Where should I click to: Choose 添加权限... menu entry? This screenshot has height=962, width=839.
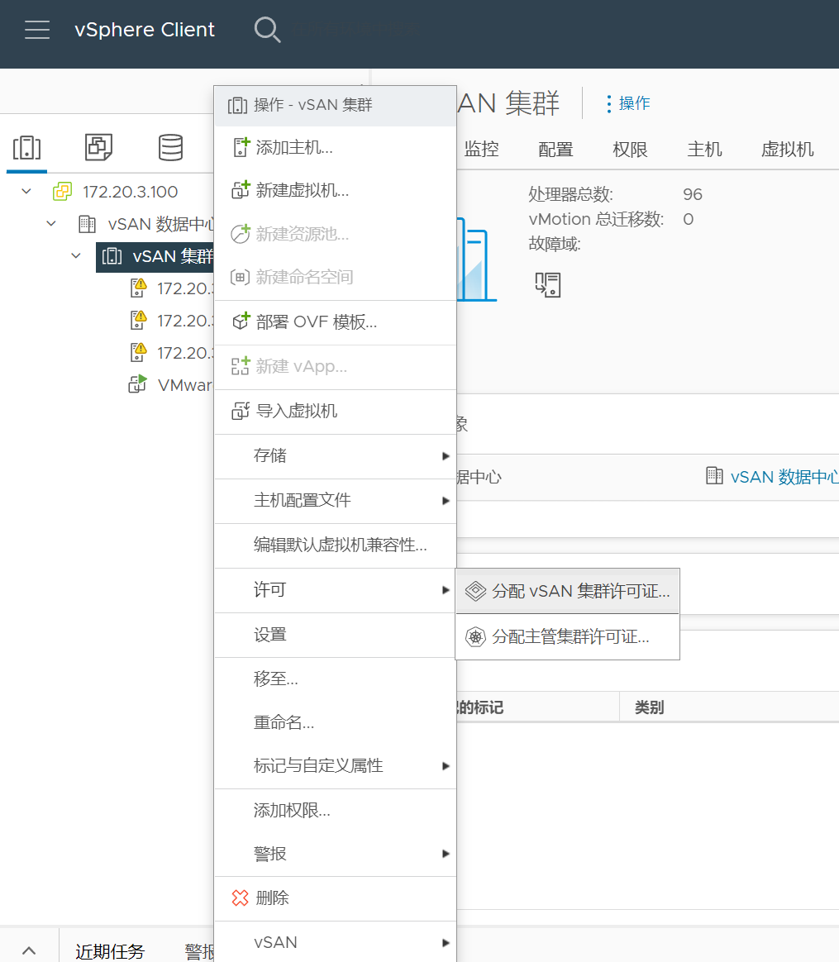pyautogui.click(x=335, y=811)
